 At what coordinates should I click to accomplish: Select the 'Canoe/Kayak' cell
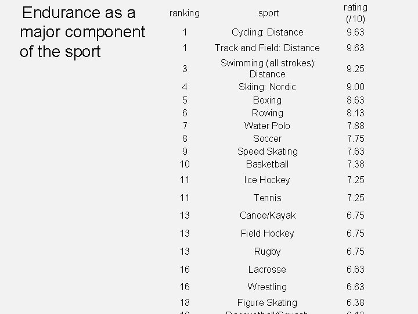(267, 216)
